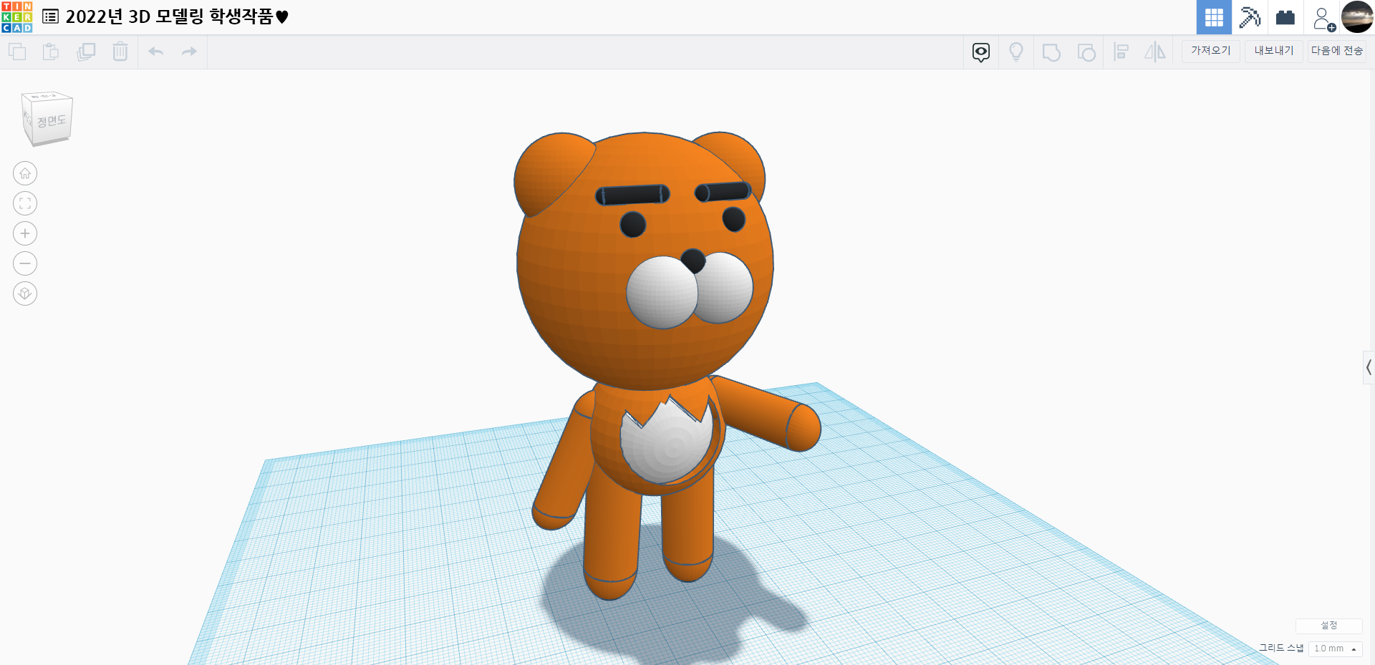Click the Redo arrow
Viewport: 1375px width, 665px height.
(x=189, y=52)
